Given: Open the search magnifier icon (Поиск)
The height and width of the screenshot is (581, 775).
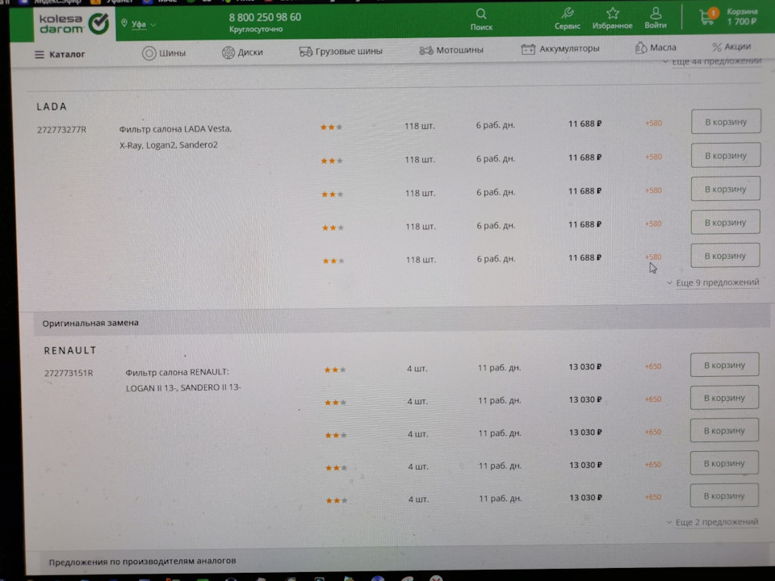Looking at the screenshot, I should coord(481,14).
